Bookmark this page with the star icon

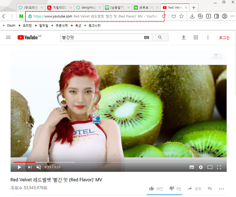tap(181, 16)
